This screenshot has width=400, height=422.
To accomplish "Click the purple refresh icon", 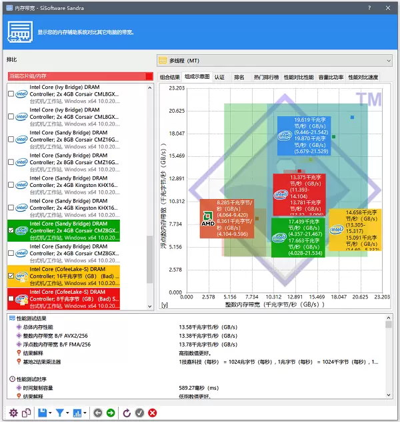I will pos(127,413).
